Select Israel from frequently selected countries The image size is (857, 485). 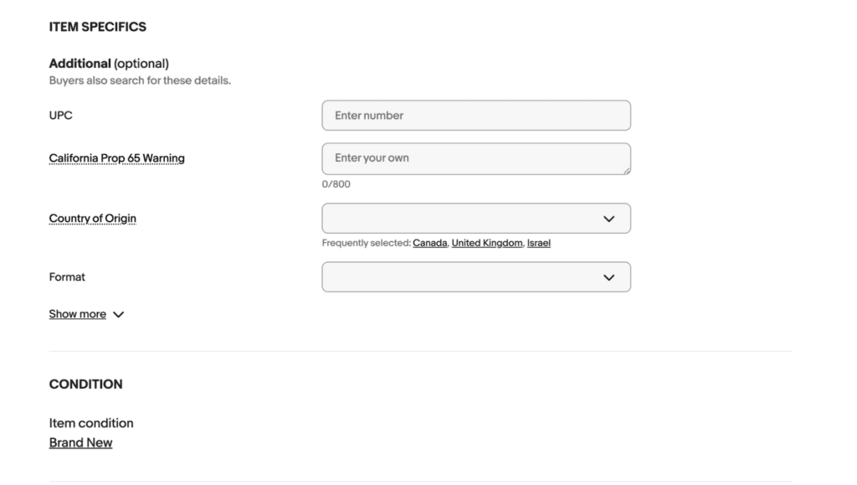point(539,242)
